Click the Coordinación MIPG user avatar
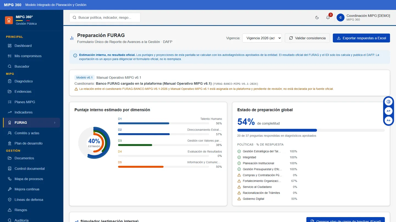This screenshot has height=222, width=396. pos(340,18)
